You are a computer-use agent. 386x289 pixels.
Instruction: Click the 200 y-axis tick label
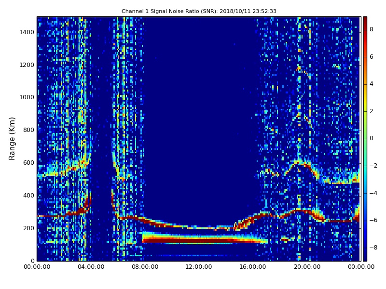coord(28,228)
